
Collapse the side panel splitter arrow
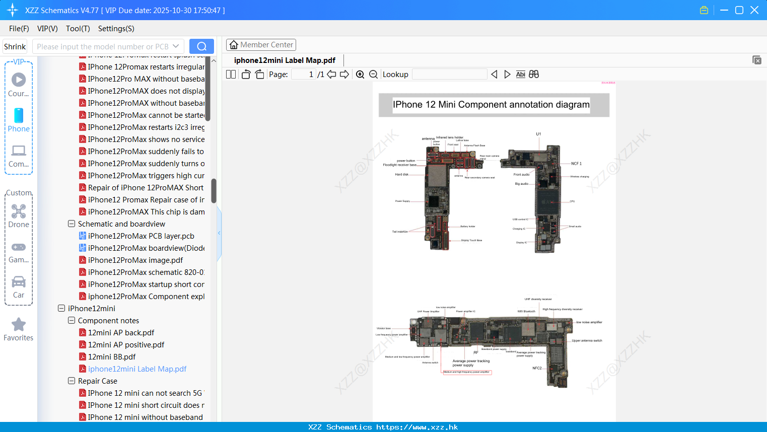[219, 233]
